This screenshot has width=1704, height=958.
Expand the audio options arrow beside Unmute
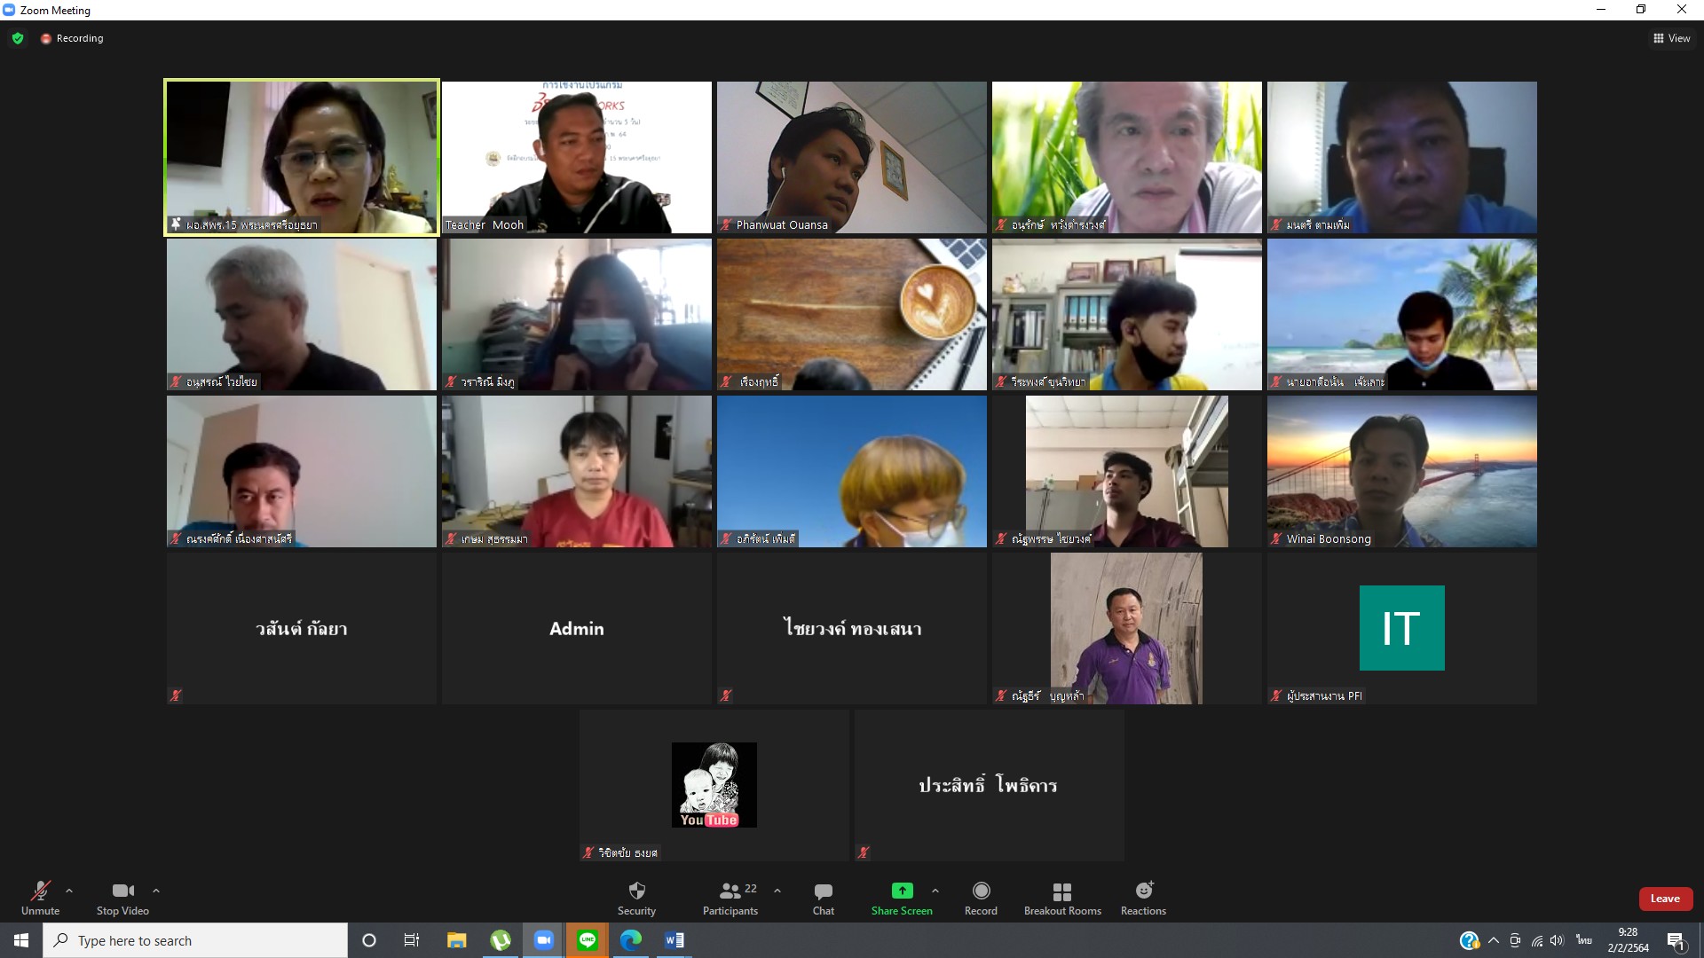point(69,891)
